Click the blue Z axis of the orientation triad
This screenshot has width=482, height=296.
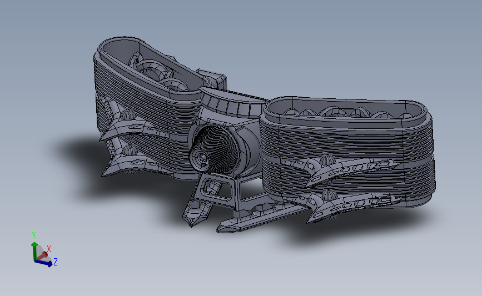43,263
